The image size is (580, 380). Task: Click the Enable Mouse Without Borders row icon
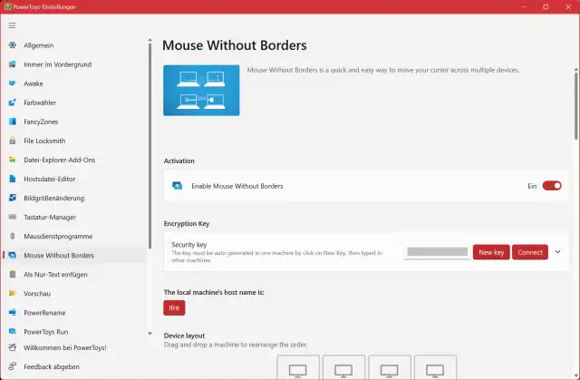(178, 186)
